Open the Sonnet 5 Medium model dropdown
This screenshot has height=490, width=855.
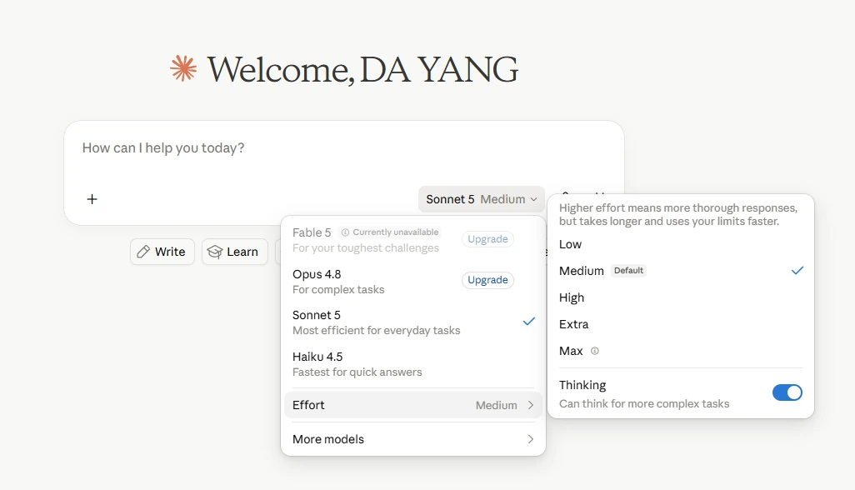coord(482,199)
